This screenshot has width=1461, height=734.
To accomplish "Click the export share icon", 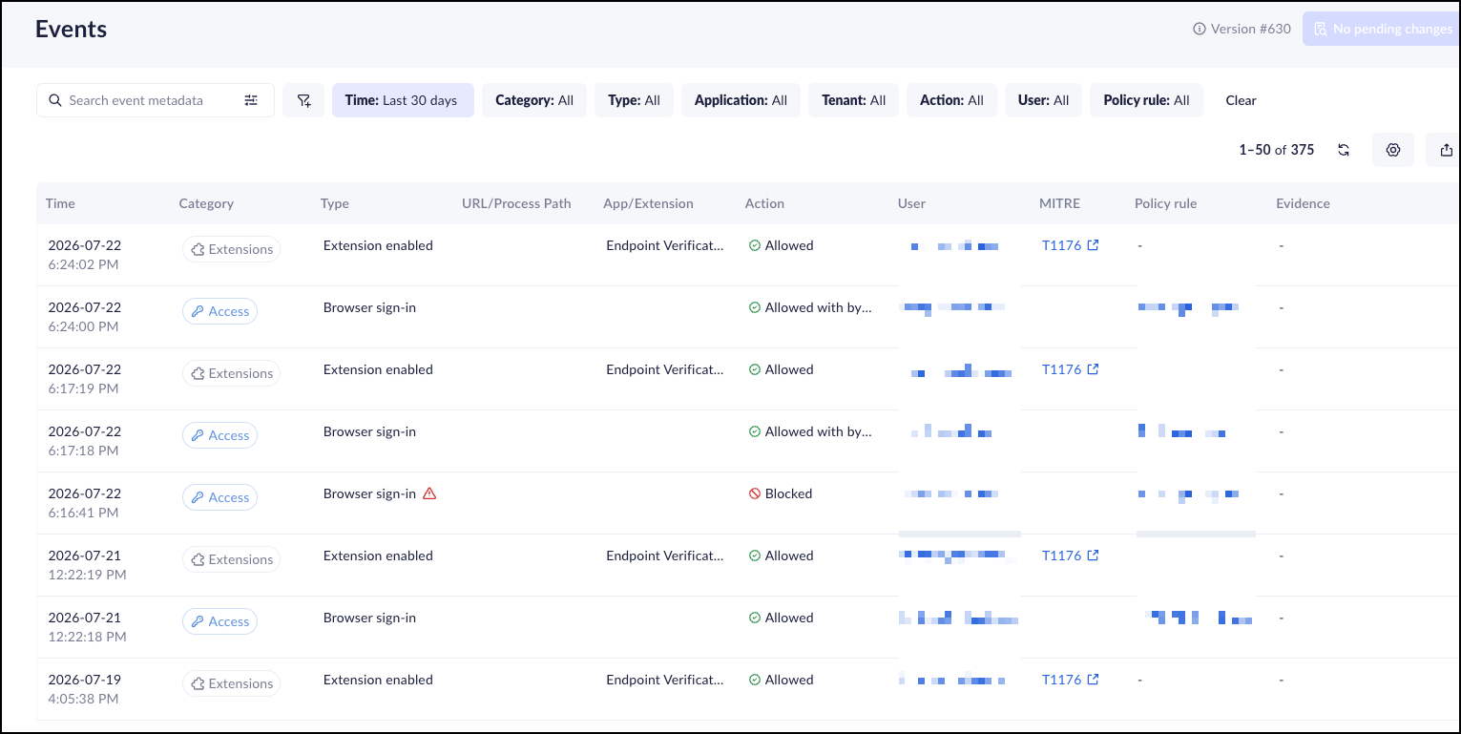I will click(x=1447, y=150).
